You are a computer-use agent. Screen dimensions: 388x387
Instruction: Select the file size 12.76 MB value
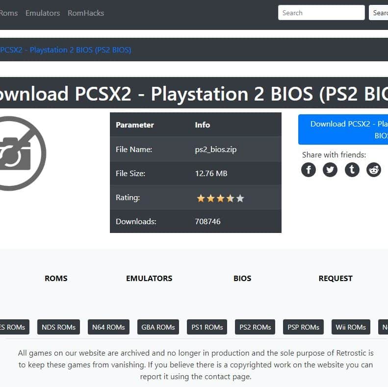pos(211,174)
